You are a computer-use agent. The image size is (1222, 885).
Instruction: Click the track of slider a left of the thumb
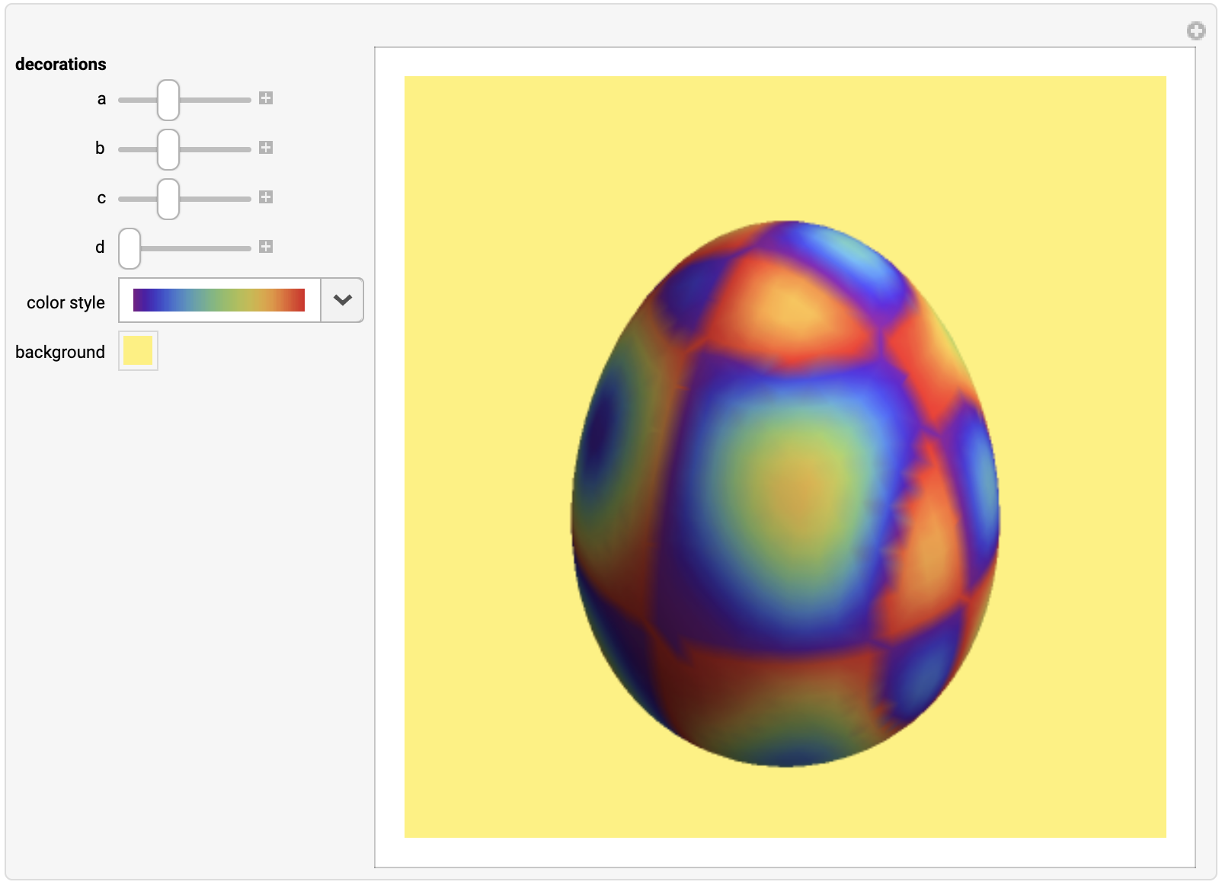tap(137, 98)
